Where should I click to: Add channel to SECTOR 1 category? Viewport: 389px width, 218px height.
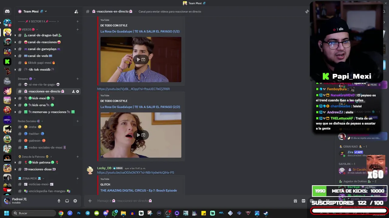77,21
